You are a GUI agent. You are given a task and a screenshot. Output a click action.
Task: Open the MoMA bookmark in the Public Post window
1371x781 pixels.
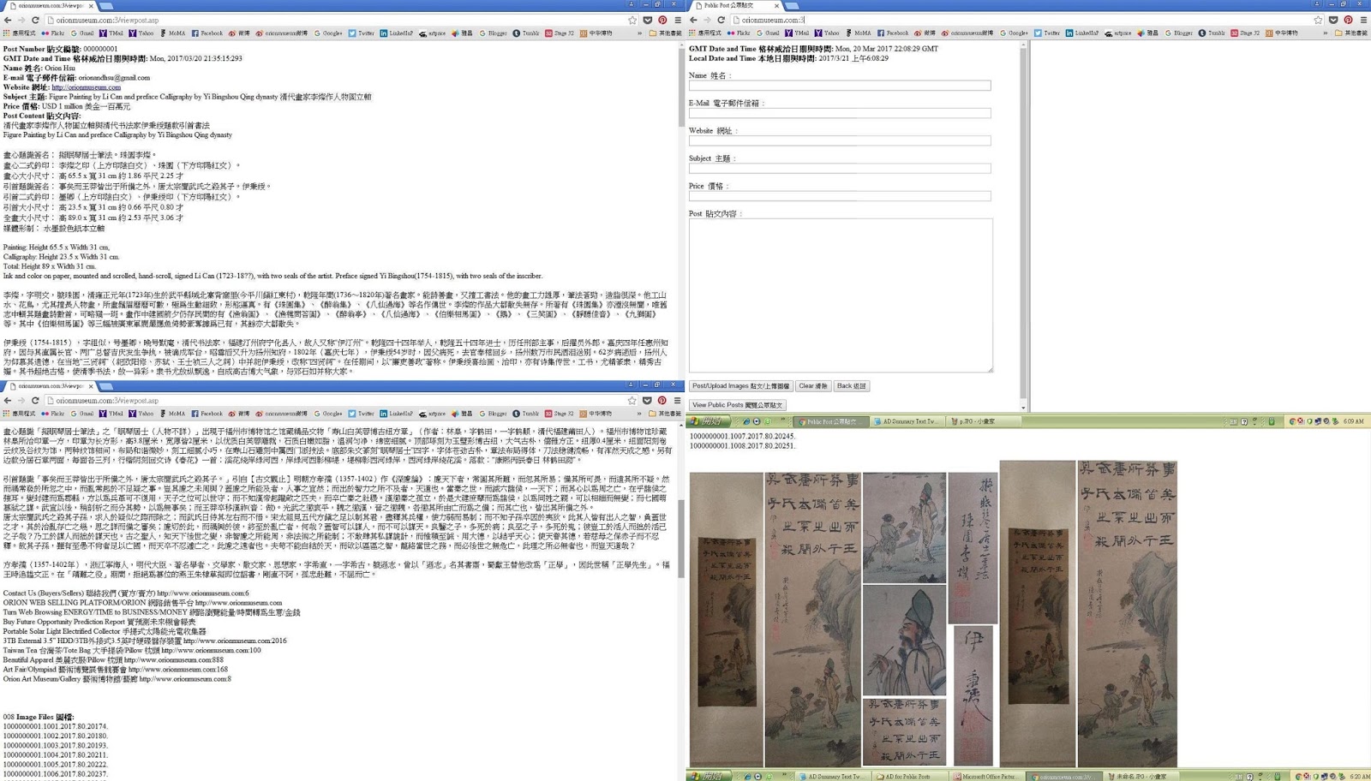pos(858,33)
